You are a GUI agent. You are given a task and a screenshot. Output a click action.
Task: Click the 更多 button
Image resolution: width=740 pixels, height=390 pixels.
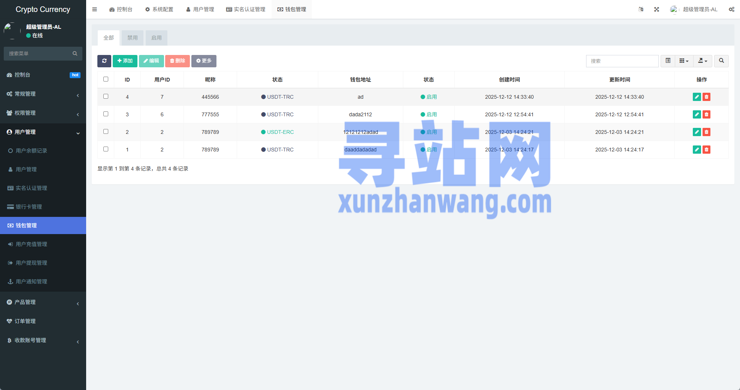[204, 61]
